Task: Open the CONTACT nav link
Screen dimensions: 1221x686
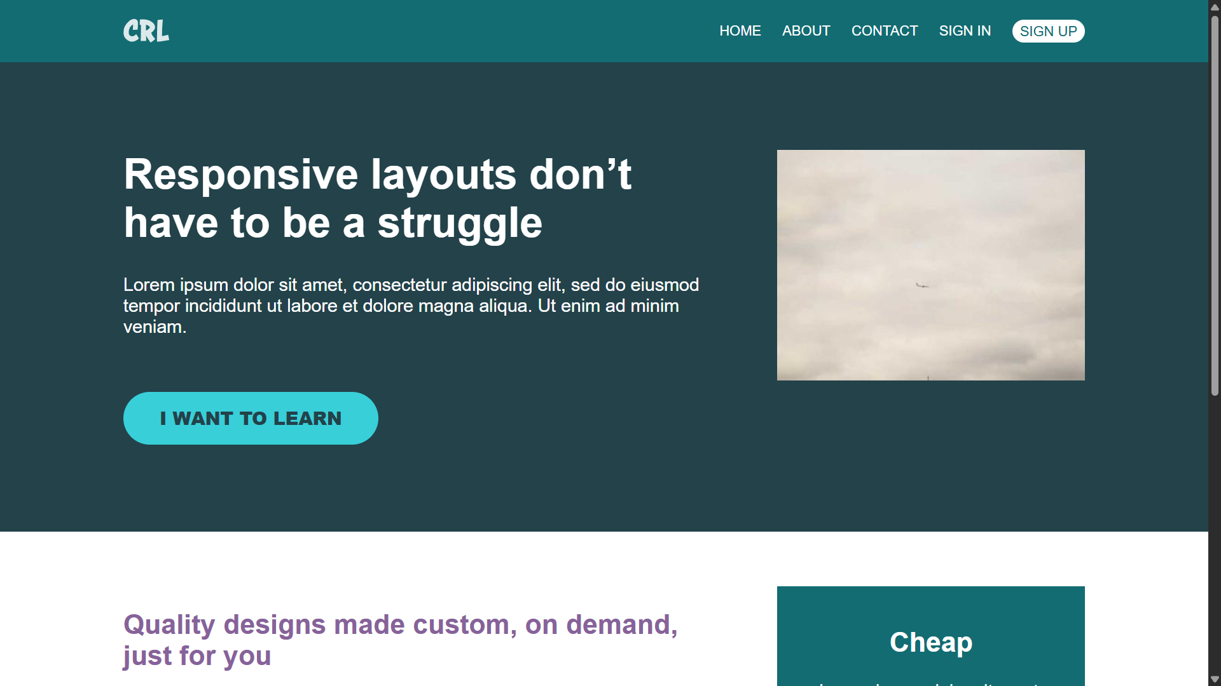Action: [885, 30]
